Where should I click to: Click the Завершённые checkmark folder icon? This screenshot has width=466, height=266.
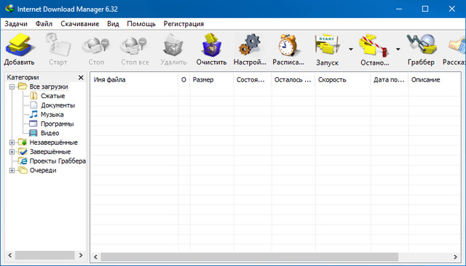[x=23, y=151]
